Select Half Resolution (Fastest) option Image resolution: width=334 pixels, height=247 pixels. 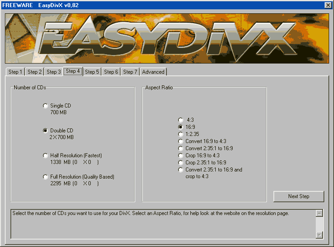click(x=45, y=155)
